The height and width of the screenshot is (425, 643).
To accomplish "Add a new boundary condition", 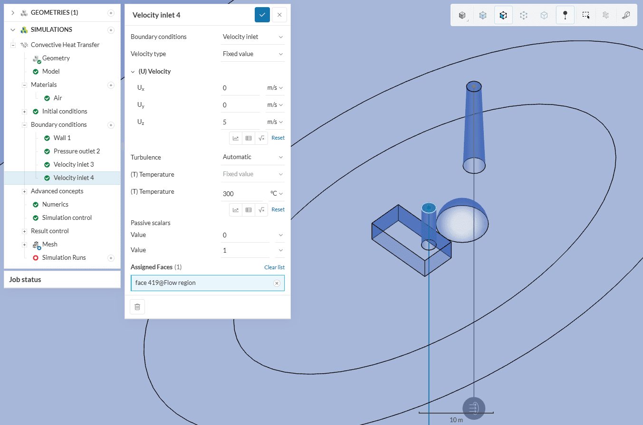I will (x=111, y=125).
